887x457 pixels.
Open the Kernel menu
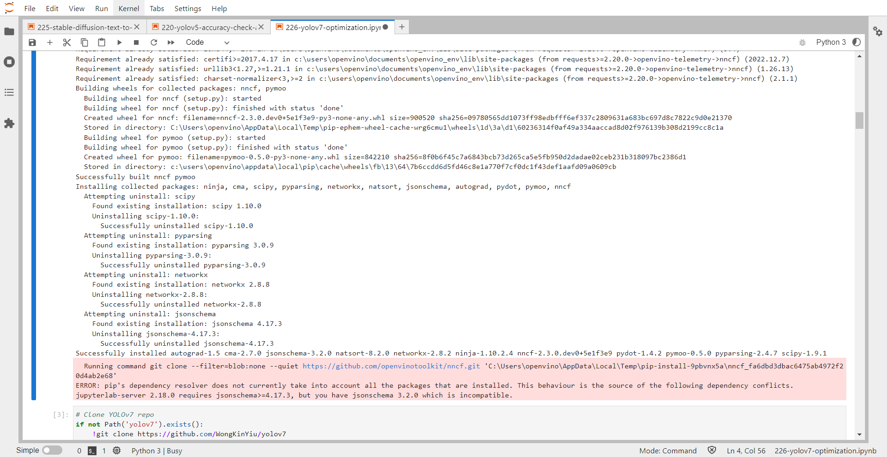point(128,8)
